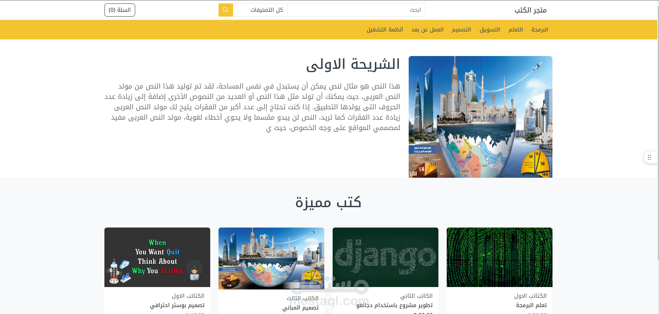Click الكاتب الاول above تصميم بوستر احترافي

(x=188, y=296)
